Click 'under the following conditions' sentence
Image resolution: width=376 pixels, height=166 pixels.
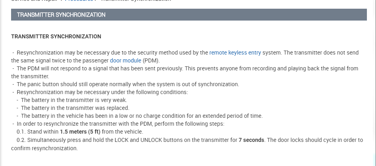(x=150, y=92)
